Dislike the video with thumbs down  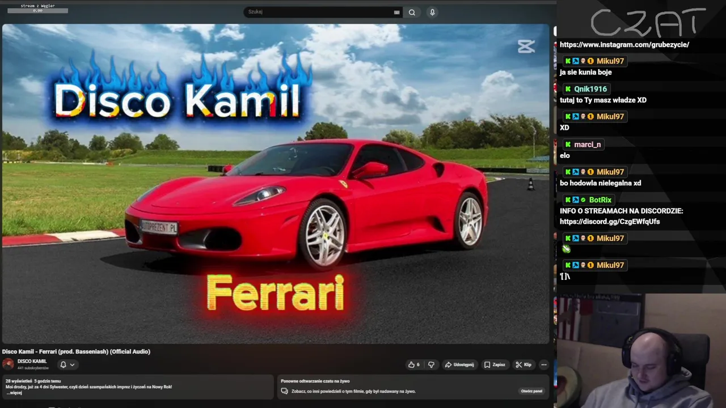[x=431, y=365]
